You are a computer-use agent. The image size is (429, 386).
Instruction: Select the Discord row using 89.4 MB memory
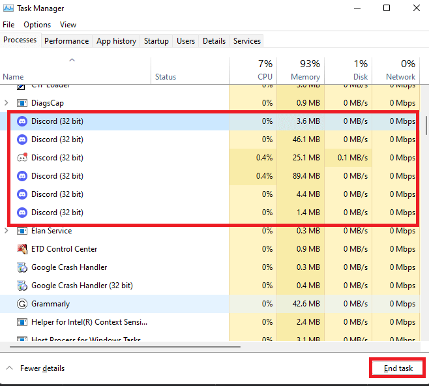point(57,176)
